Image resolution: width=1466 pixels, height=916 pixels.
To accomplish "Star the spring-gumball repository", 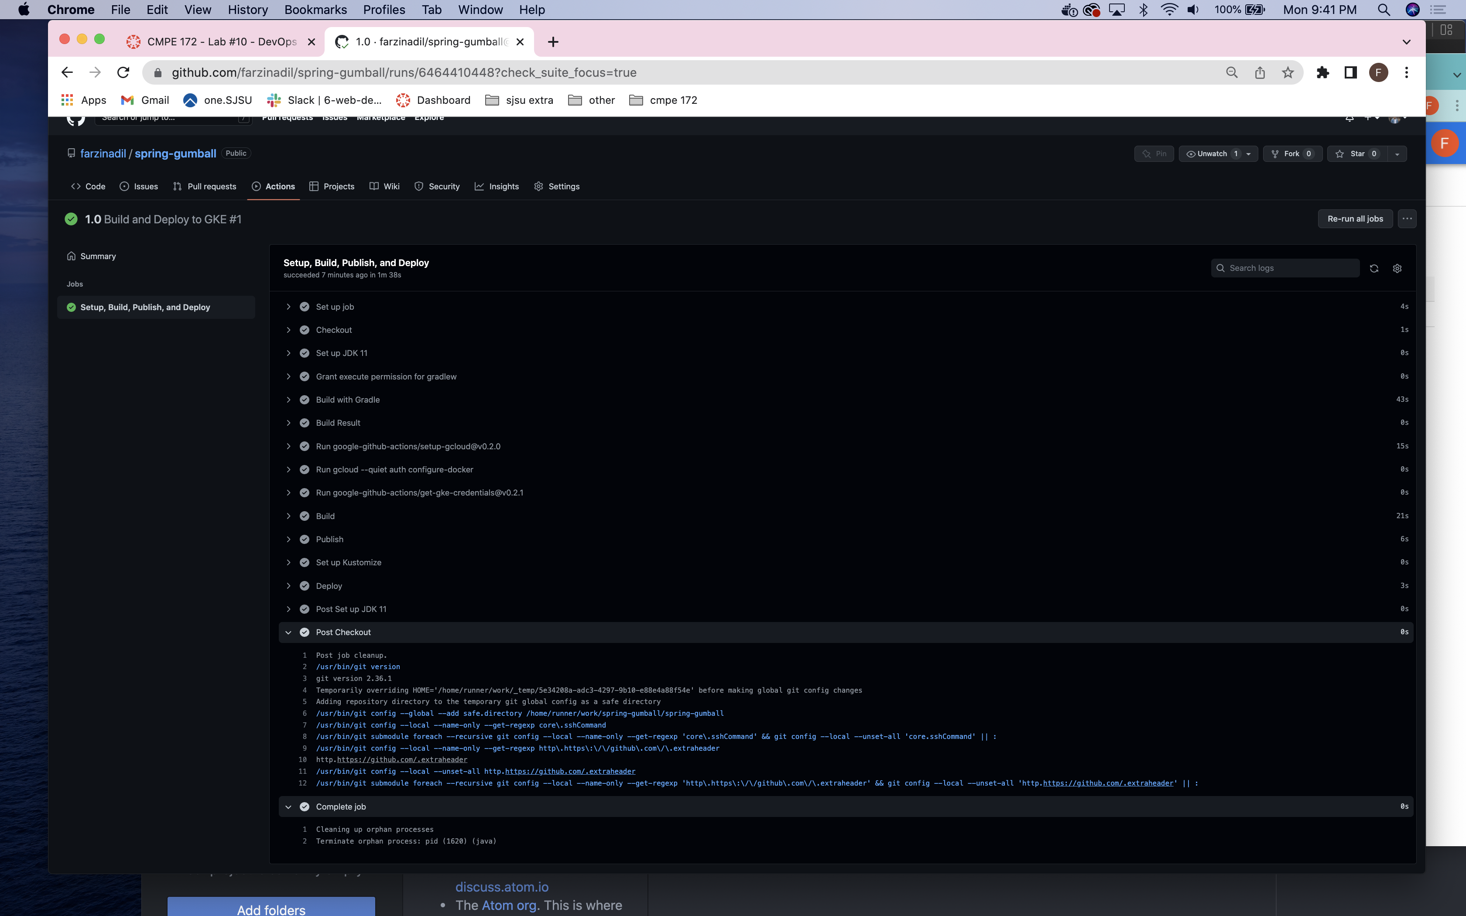I will pos(1357,154).
